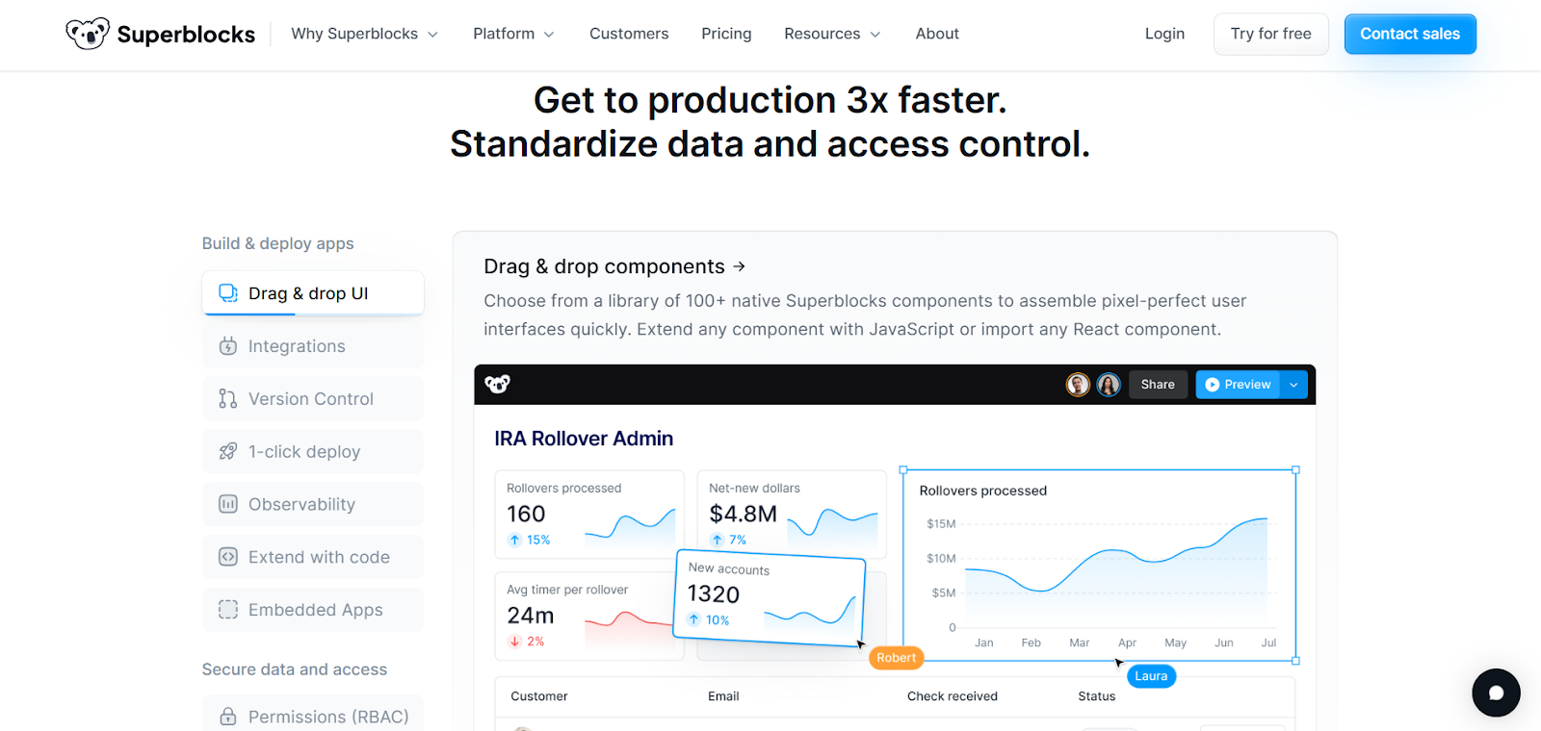
Task: Click the arrow next to Drag & drop components
Action: pyautogui.click(x=739, y=266)
